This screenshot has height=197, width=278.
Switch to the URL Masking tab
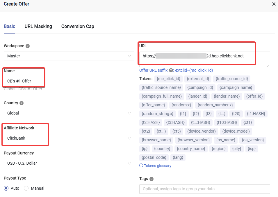(x=38, y=26)
